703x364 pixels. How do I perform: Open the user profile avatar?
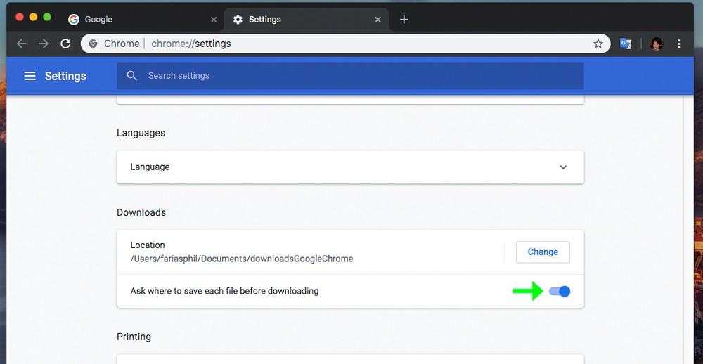pos(657,44)
